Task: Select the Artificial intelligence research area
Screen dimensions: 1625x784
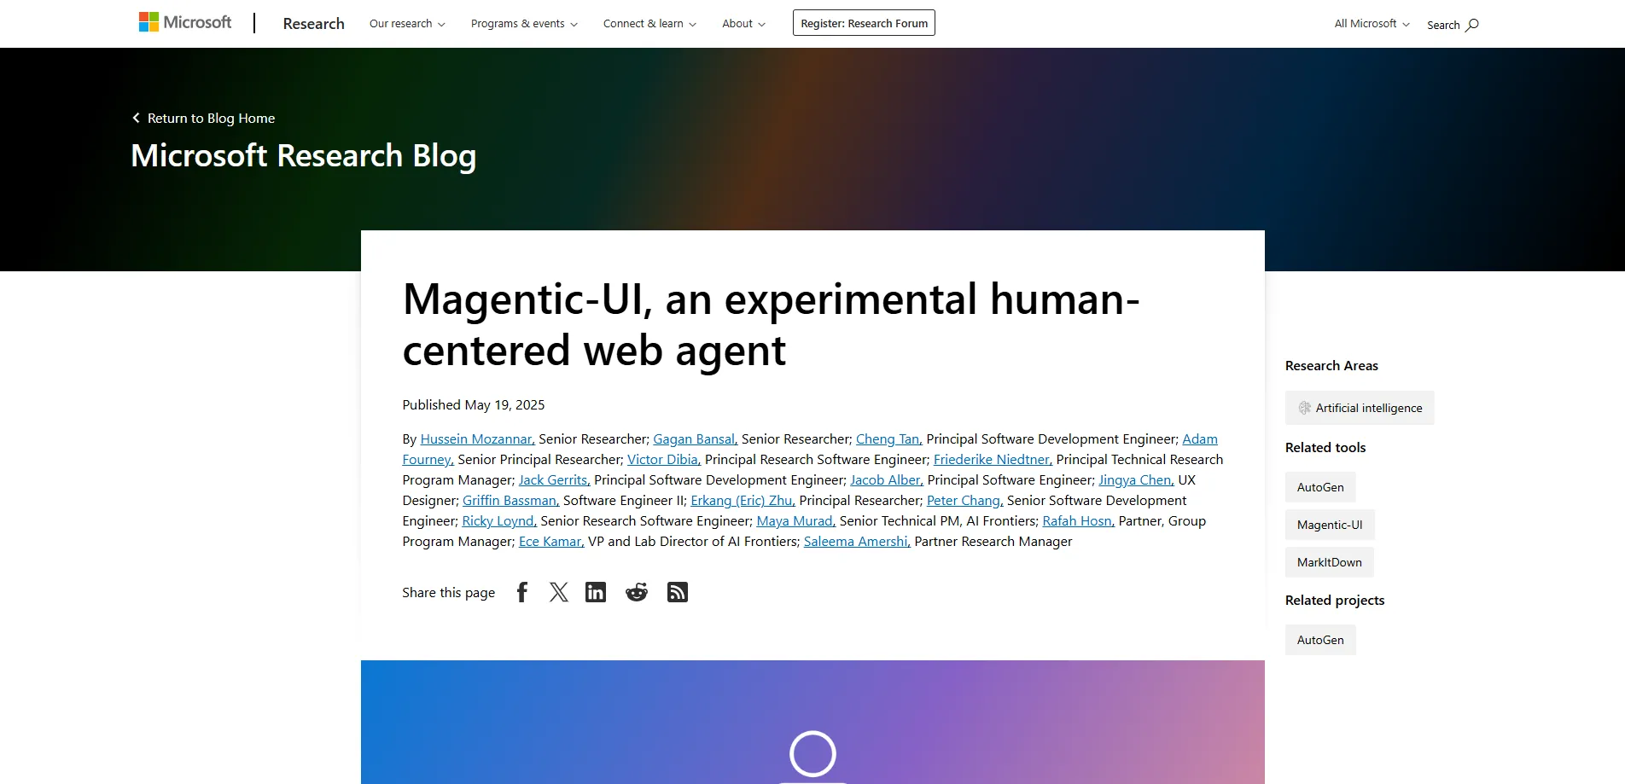Action: tap(1359, 407)
